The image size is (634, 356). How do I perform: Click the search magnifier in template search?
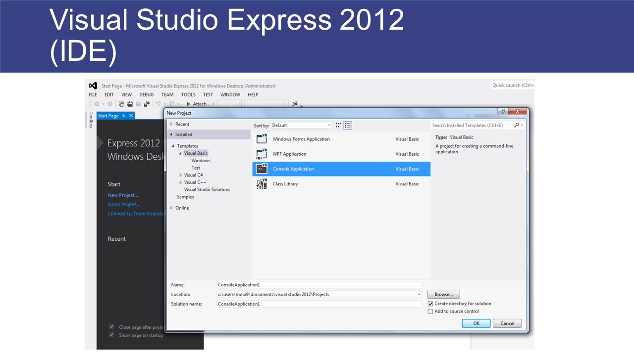coord(517,125)
